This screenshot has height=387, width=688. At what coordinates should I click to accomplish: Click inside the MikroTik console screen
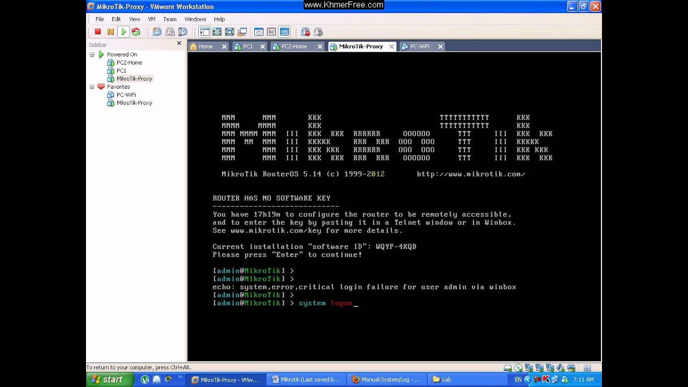point(394,206)
